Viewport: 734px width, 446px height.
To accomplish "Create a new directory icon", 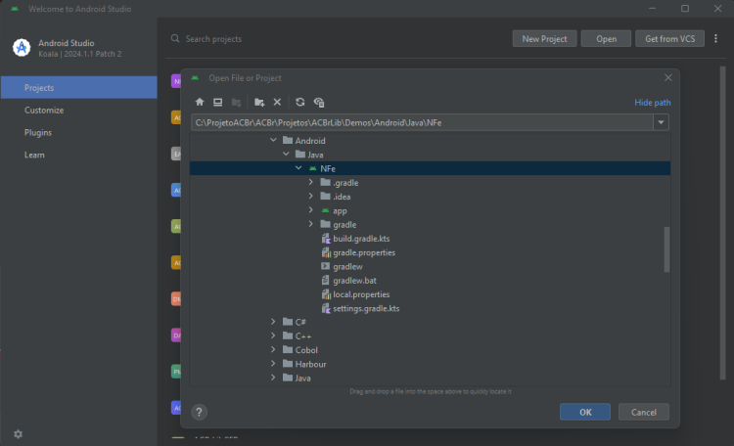I will [259, 102].
